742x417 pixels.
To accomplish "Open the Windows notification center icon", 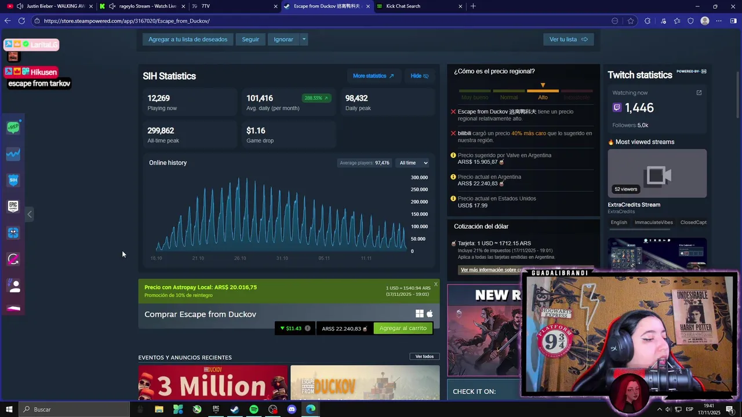I will [x=730, y=409].
